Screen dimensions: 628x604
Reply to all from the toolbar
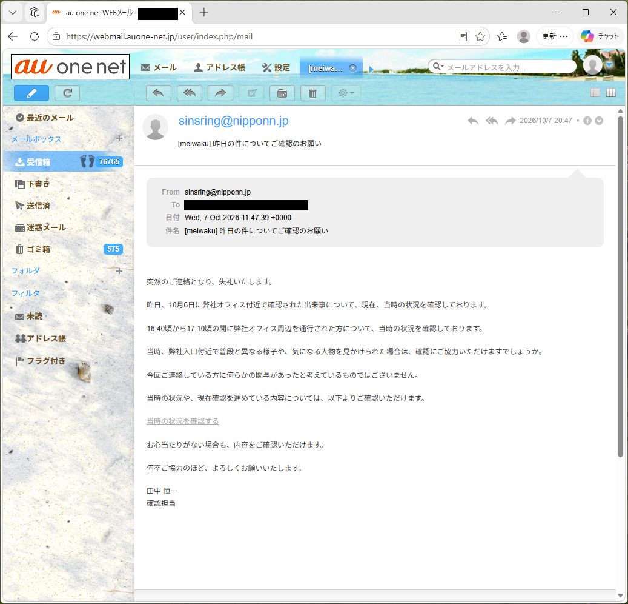[190, 93]
